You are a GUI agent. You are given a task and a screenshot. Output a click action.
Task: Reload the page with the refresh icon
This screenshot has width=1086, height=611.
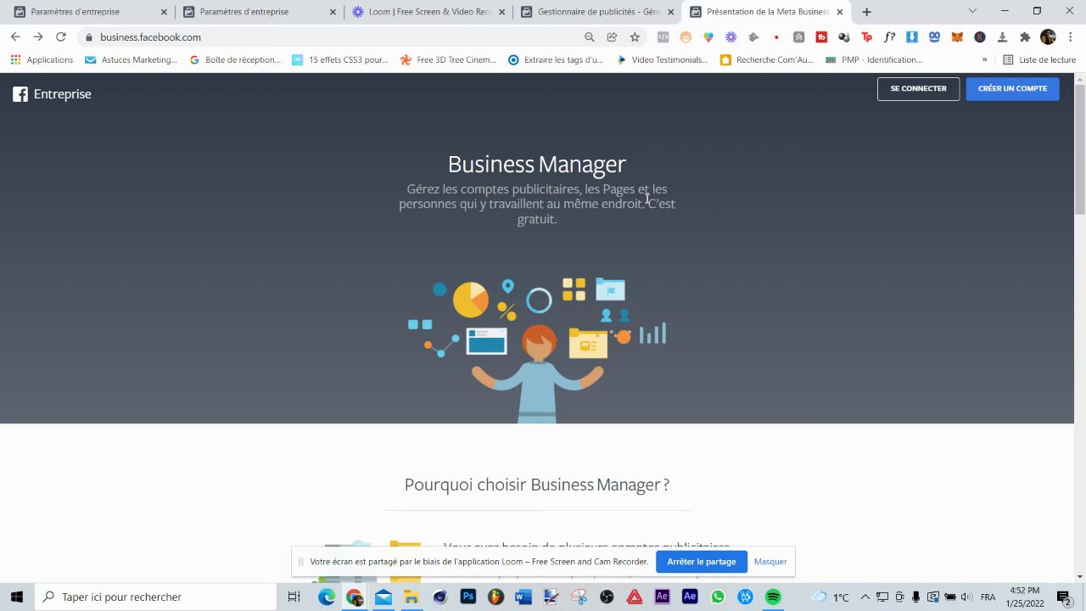(61, 37)
